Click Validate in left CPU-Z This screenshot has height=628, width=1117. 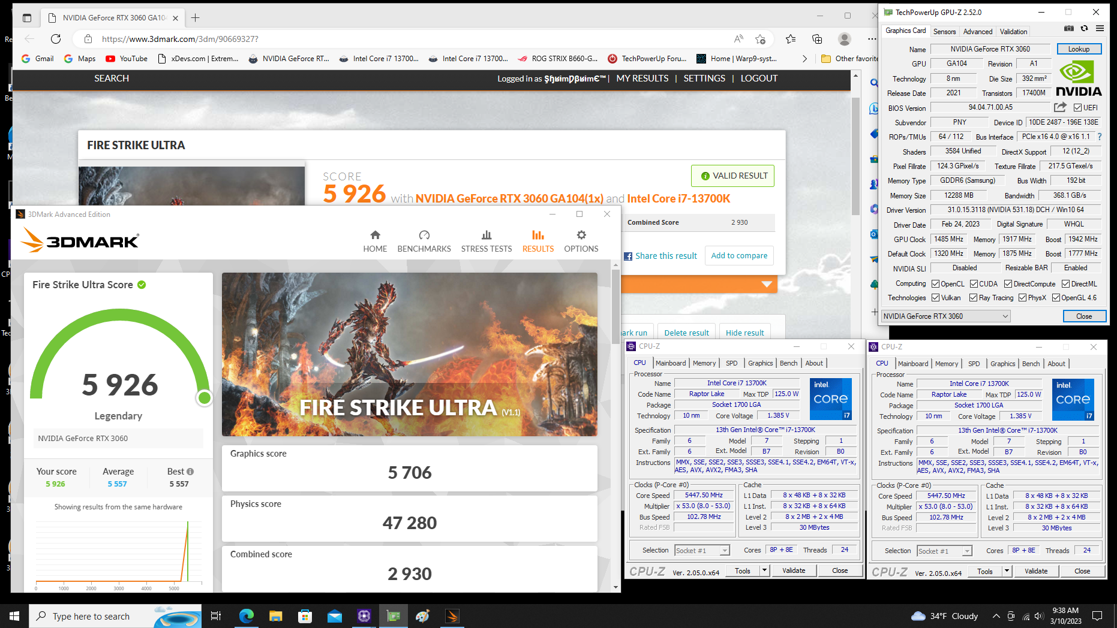(x=794, y=570)
